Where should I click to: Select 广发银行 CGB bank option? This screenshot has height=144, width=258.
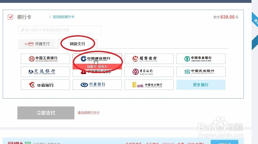tap(97, 73)
